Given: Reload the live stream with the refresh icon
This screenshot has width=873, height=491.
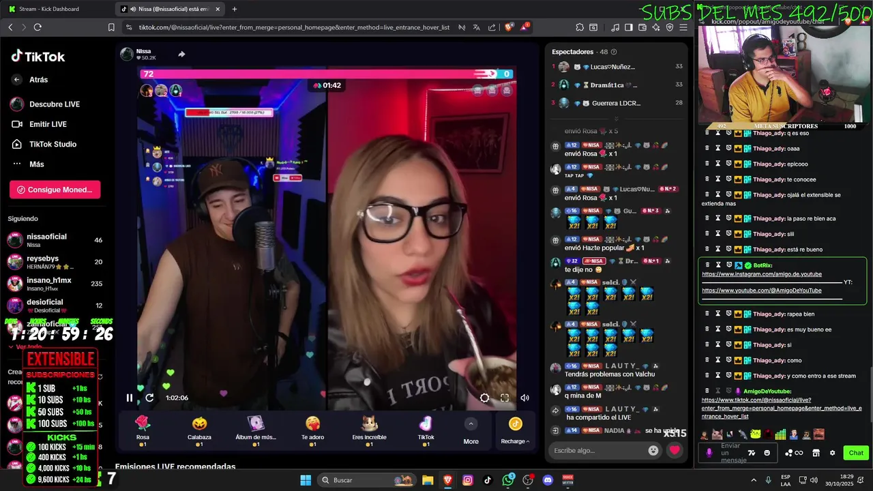Looking at the screenshot, I should click(149, 398).
